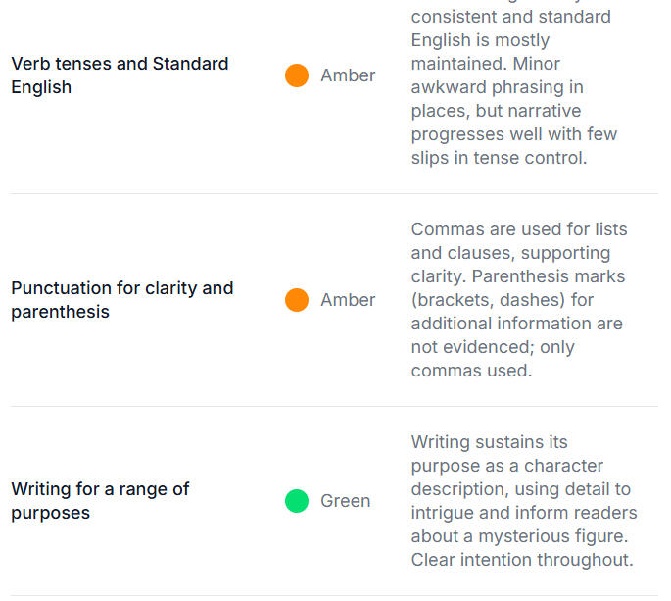Image resolution: width=671 pixels, height=601 pixels.
Task: Click 'Writing sustains its' feedback text
Action: pyautogui.click(x=489, y=442)
